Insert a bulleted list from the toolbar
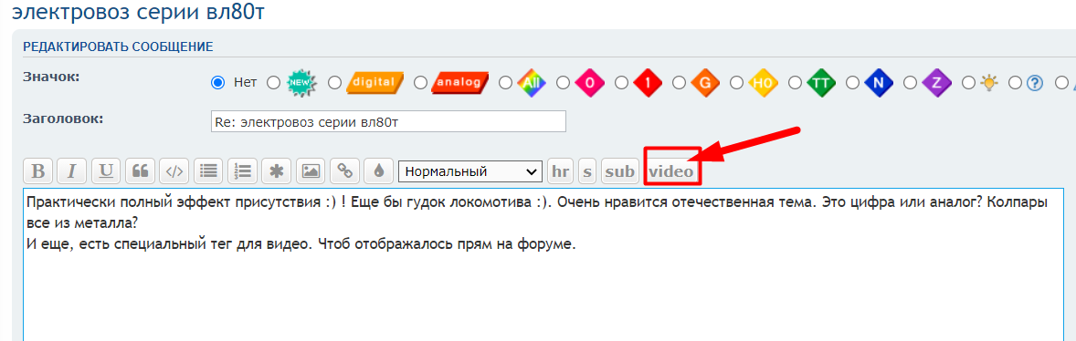1076x341 pixels. pyautogui.click(x=208, y=171)
